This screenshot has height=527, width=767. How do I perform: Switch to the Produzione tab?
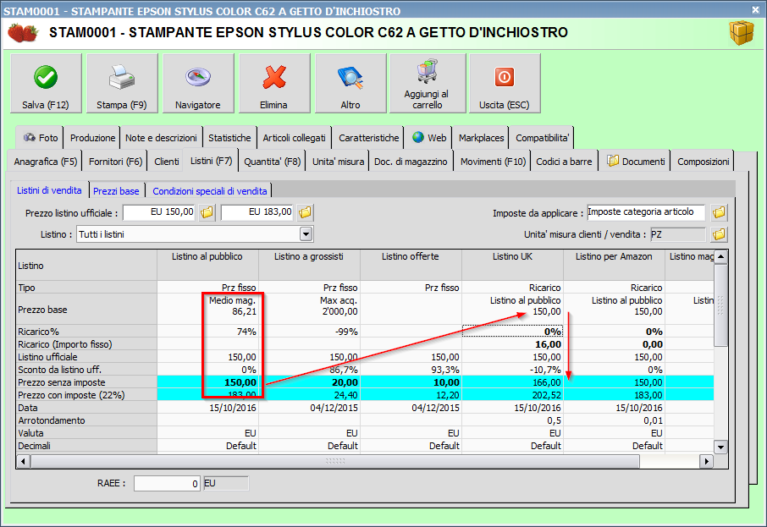(92, 138)
